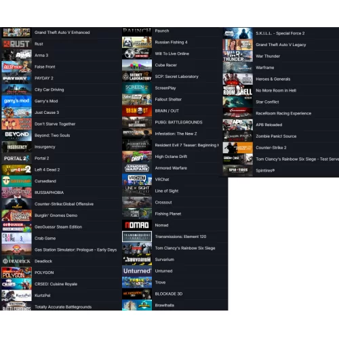Click the PAYDAY 2 game title
339x339 pixels.
pos(44,78)
